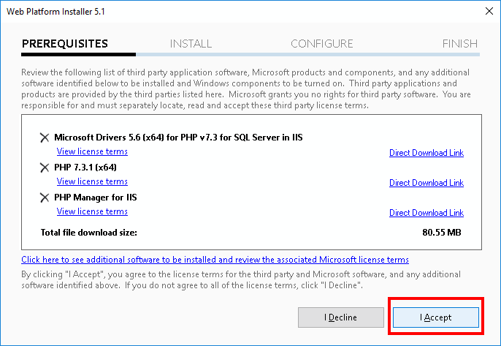Click link to see additional software to install
Image resolution: width=501 pixels, height=346 pixels.
(215, 260)
